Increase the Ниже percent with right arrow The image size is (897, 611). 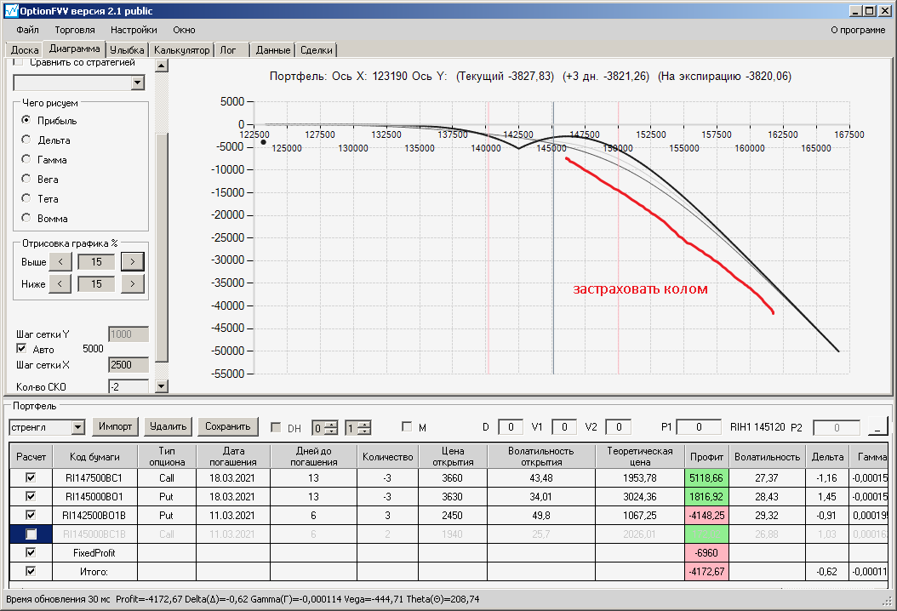click(x=133, y=283)
